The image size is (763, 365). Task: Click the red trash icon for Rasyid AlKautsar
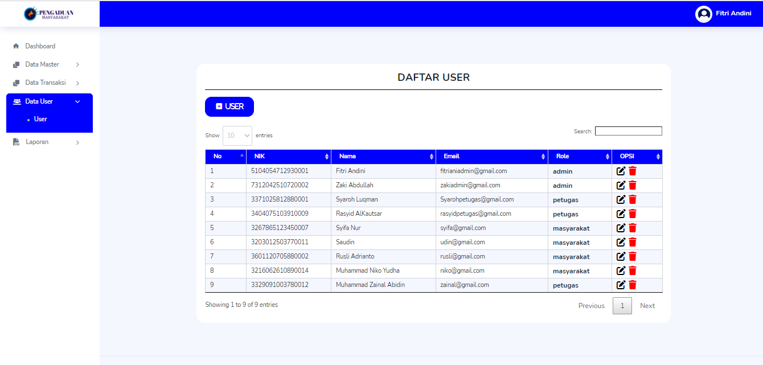(633, 214)
